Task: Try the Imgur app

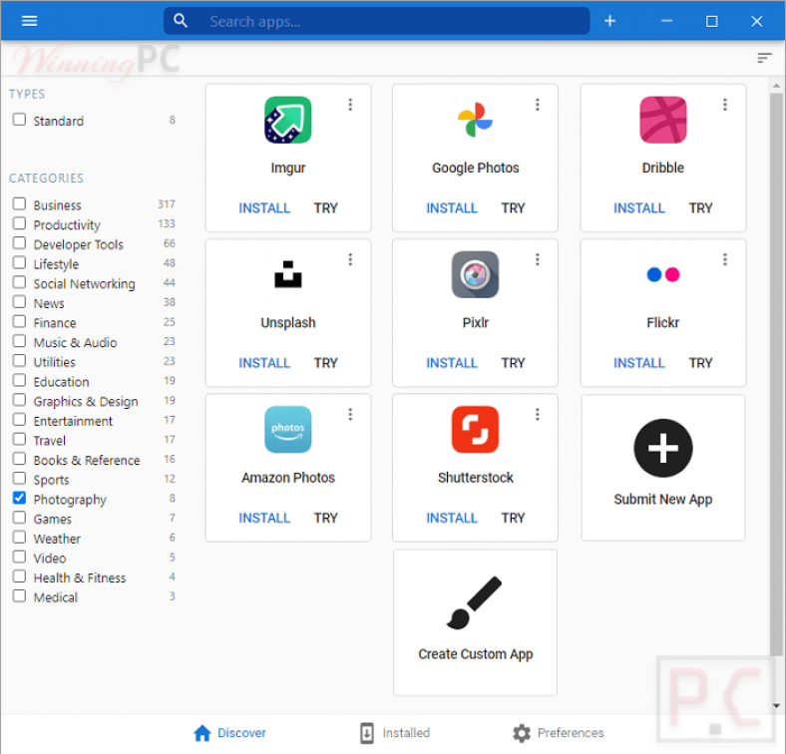Action: tap(326, 208)
